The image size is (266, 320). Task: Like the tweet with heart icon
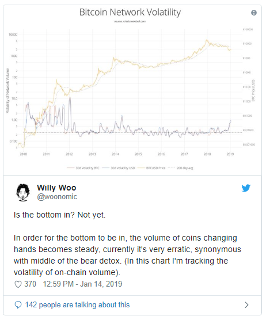coord(18,284)
